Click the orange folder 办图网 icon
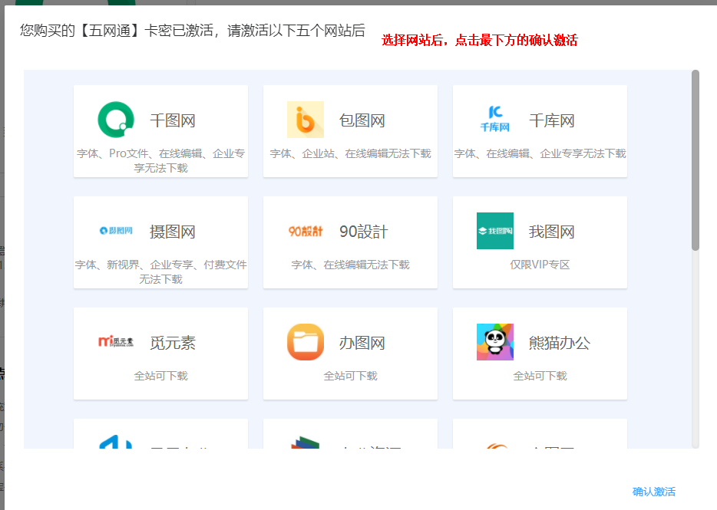Viewport: 717px width, 510px height. tap(306, 342)
